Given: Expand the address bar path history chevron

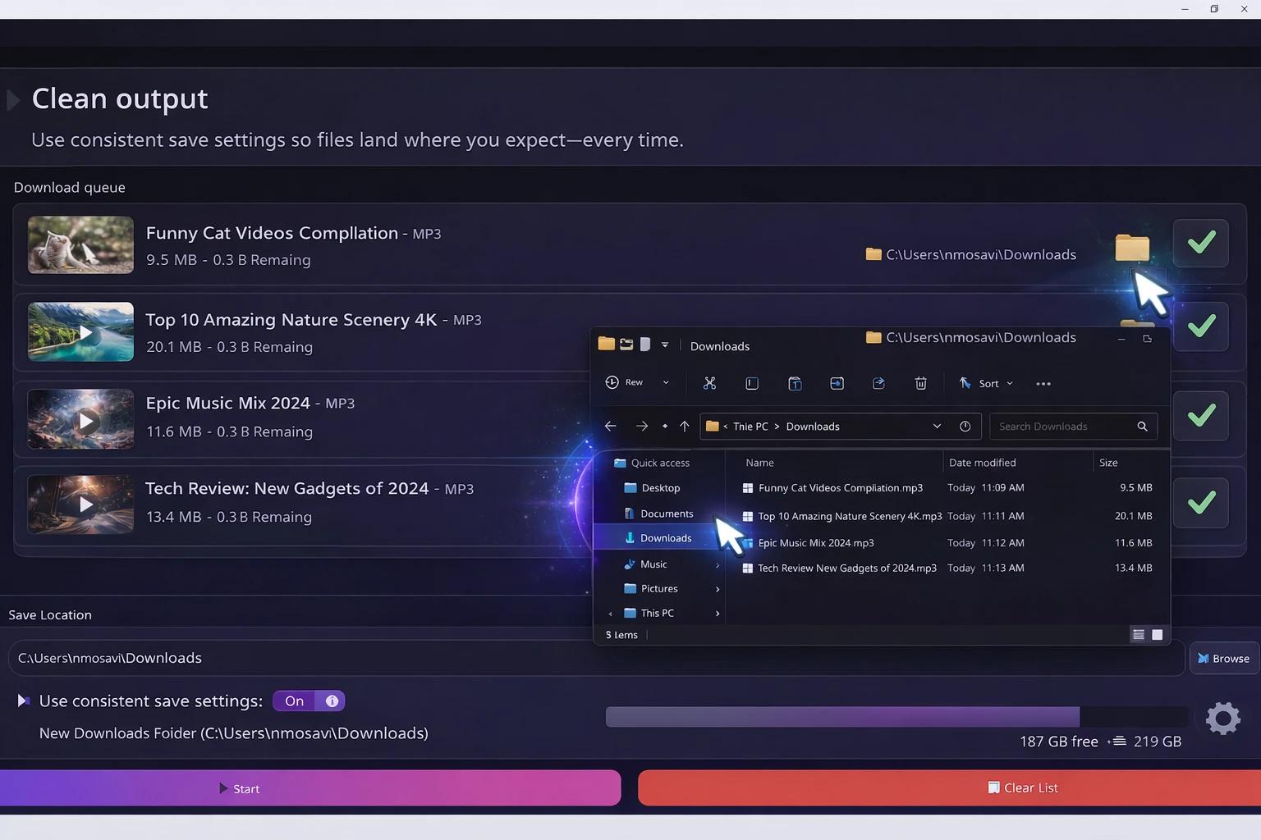Looking at the screenshot, I should pyautogui.click(x=937, y=427).
